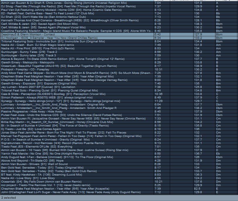Image resolution: width=238 pixels, height=201 pixels.
Task: Select Sunlounger - Sunny tales Track 3
Action: [x=119, y=56]
